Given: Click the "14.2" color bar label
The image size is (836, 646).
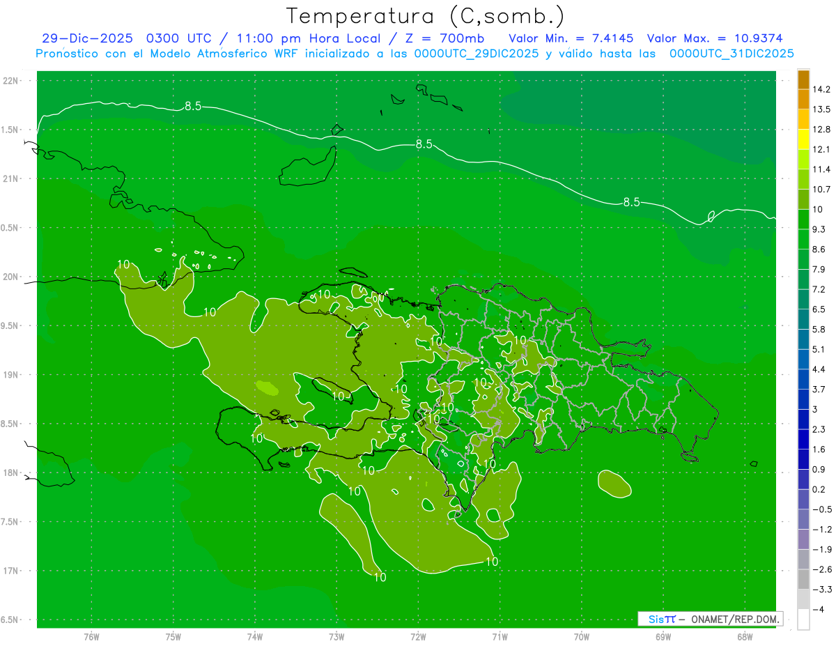Looking at the screenshot, I should (821, 89).
